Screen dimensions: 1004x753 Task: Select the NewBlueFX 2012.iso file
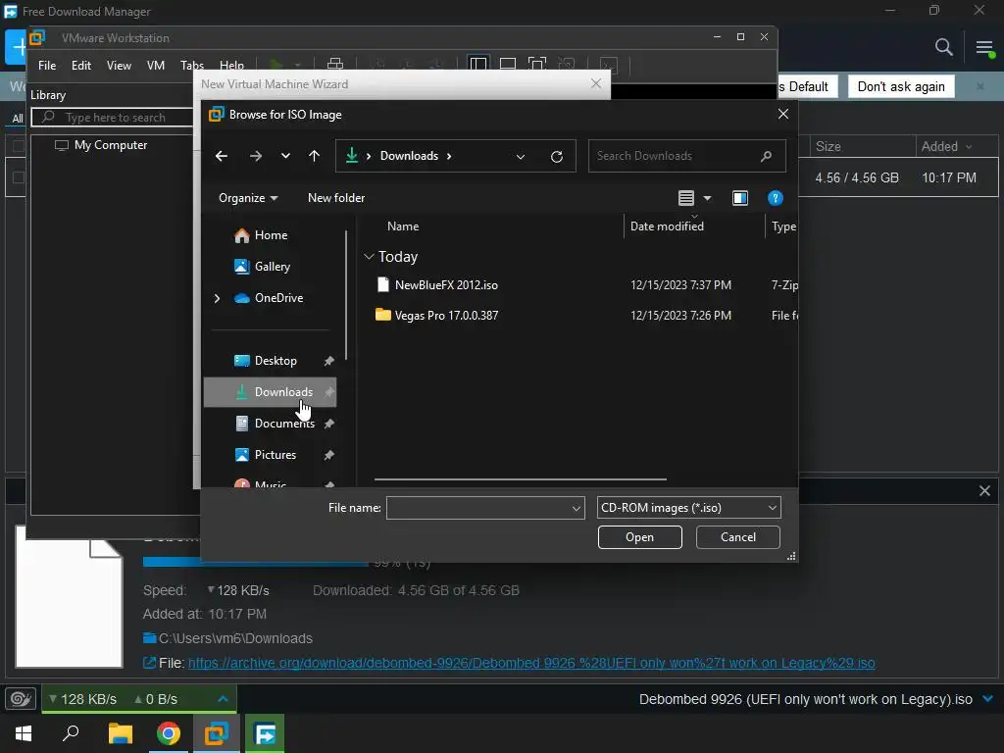click(446, 285)
